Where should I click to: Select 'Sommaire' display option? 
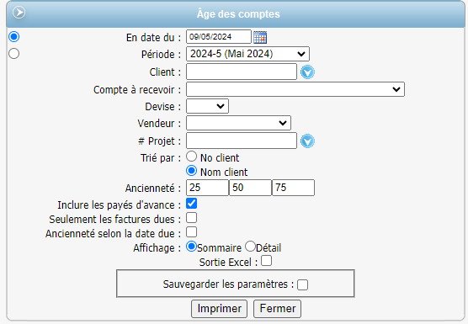(x=191, y=247)
